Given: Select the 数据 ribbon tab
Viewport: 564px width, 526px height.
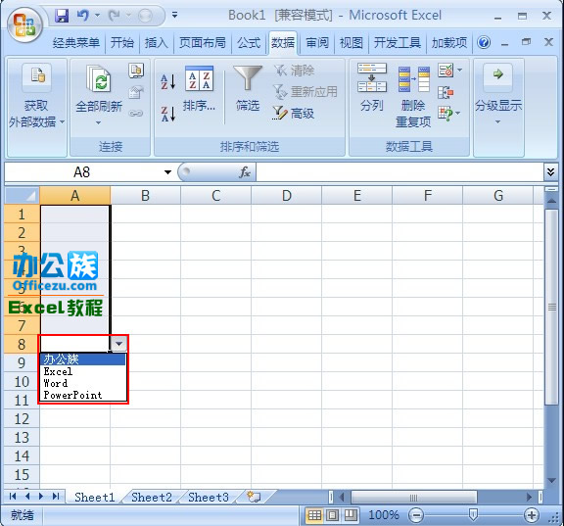Looking at the screenshot, I should coord(282,43).
